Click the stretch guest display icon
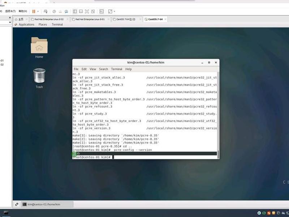 click(110, 12)
